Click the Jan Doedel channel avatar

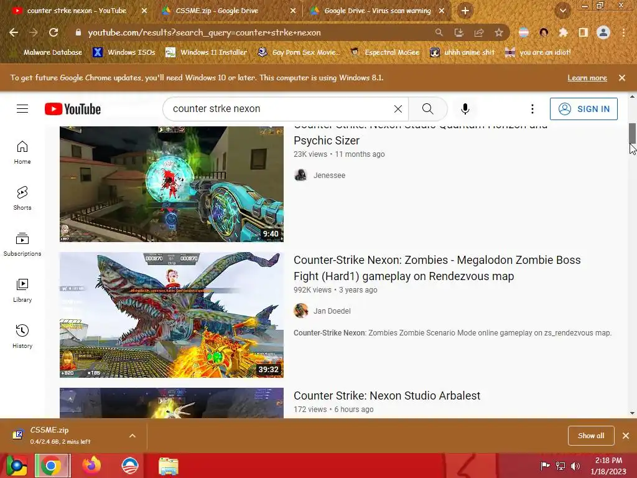(x=300, y=311)
